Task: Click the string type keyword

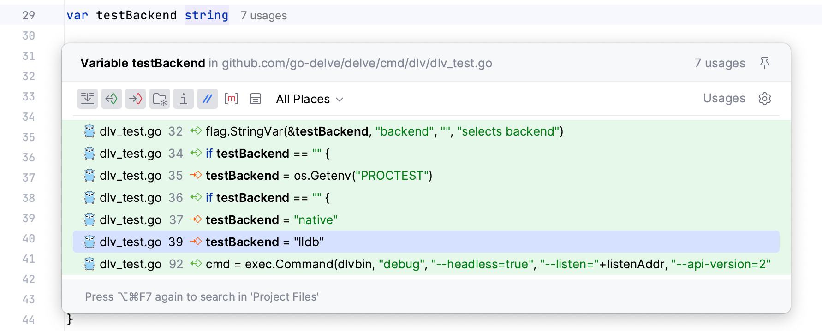Action: click(206, 15)
